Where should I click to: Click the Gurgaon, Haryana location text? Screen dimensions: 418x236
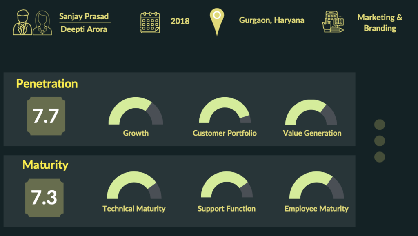271,20
